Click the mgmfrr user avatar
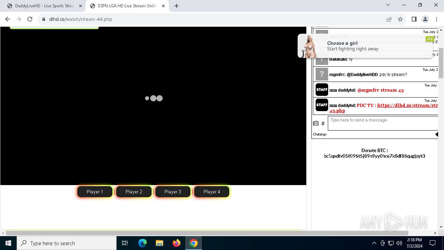The image size is (444, 250). (322, 74)
